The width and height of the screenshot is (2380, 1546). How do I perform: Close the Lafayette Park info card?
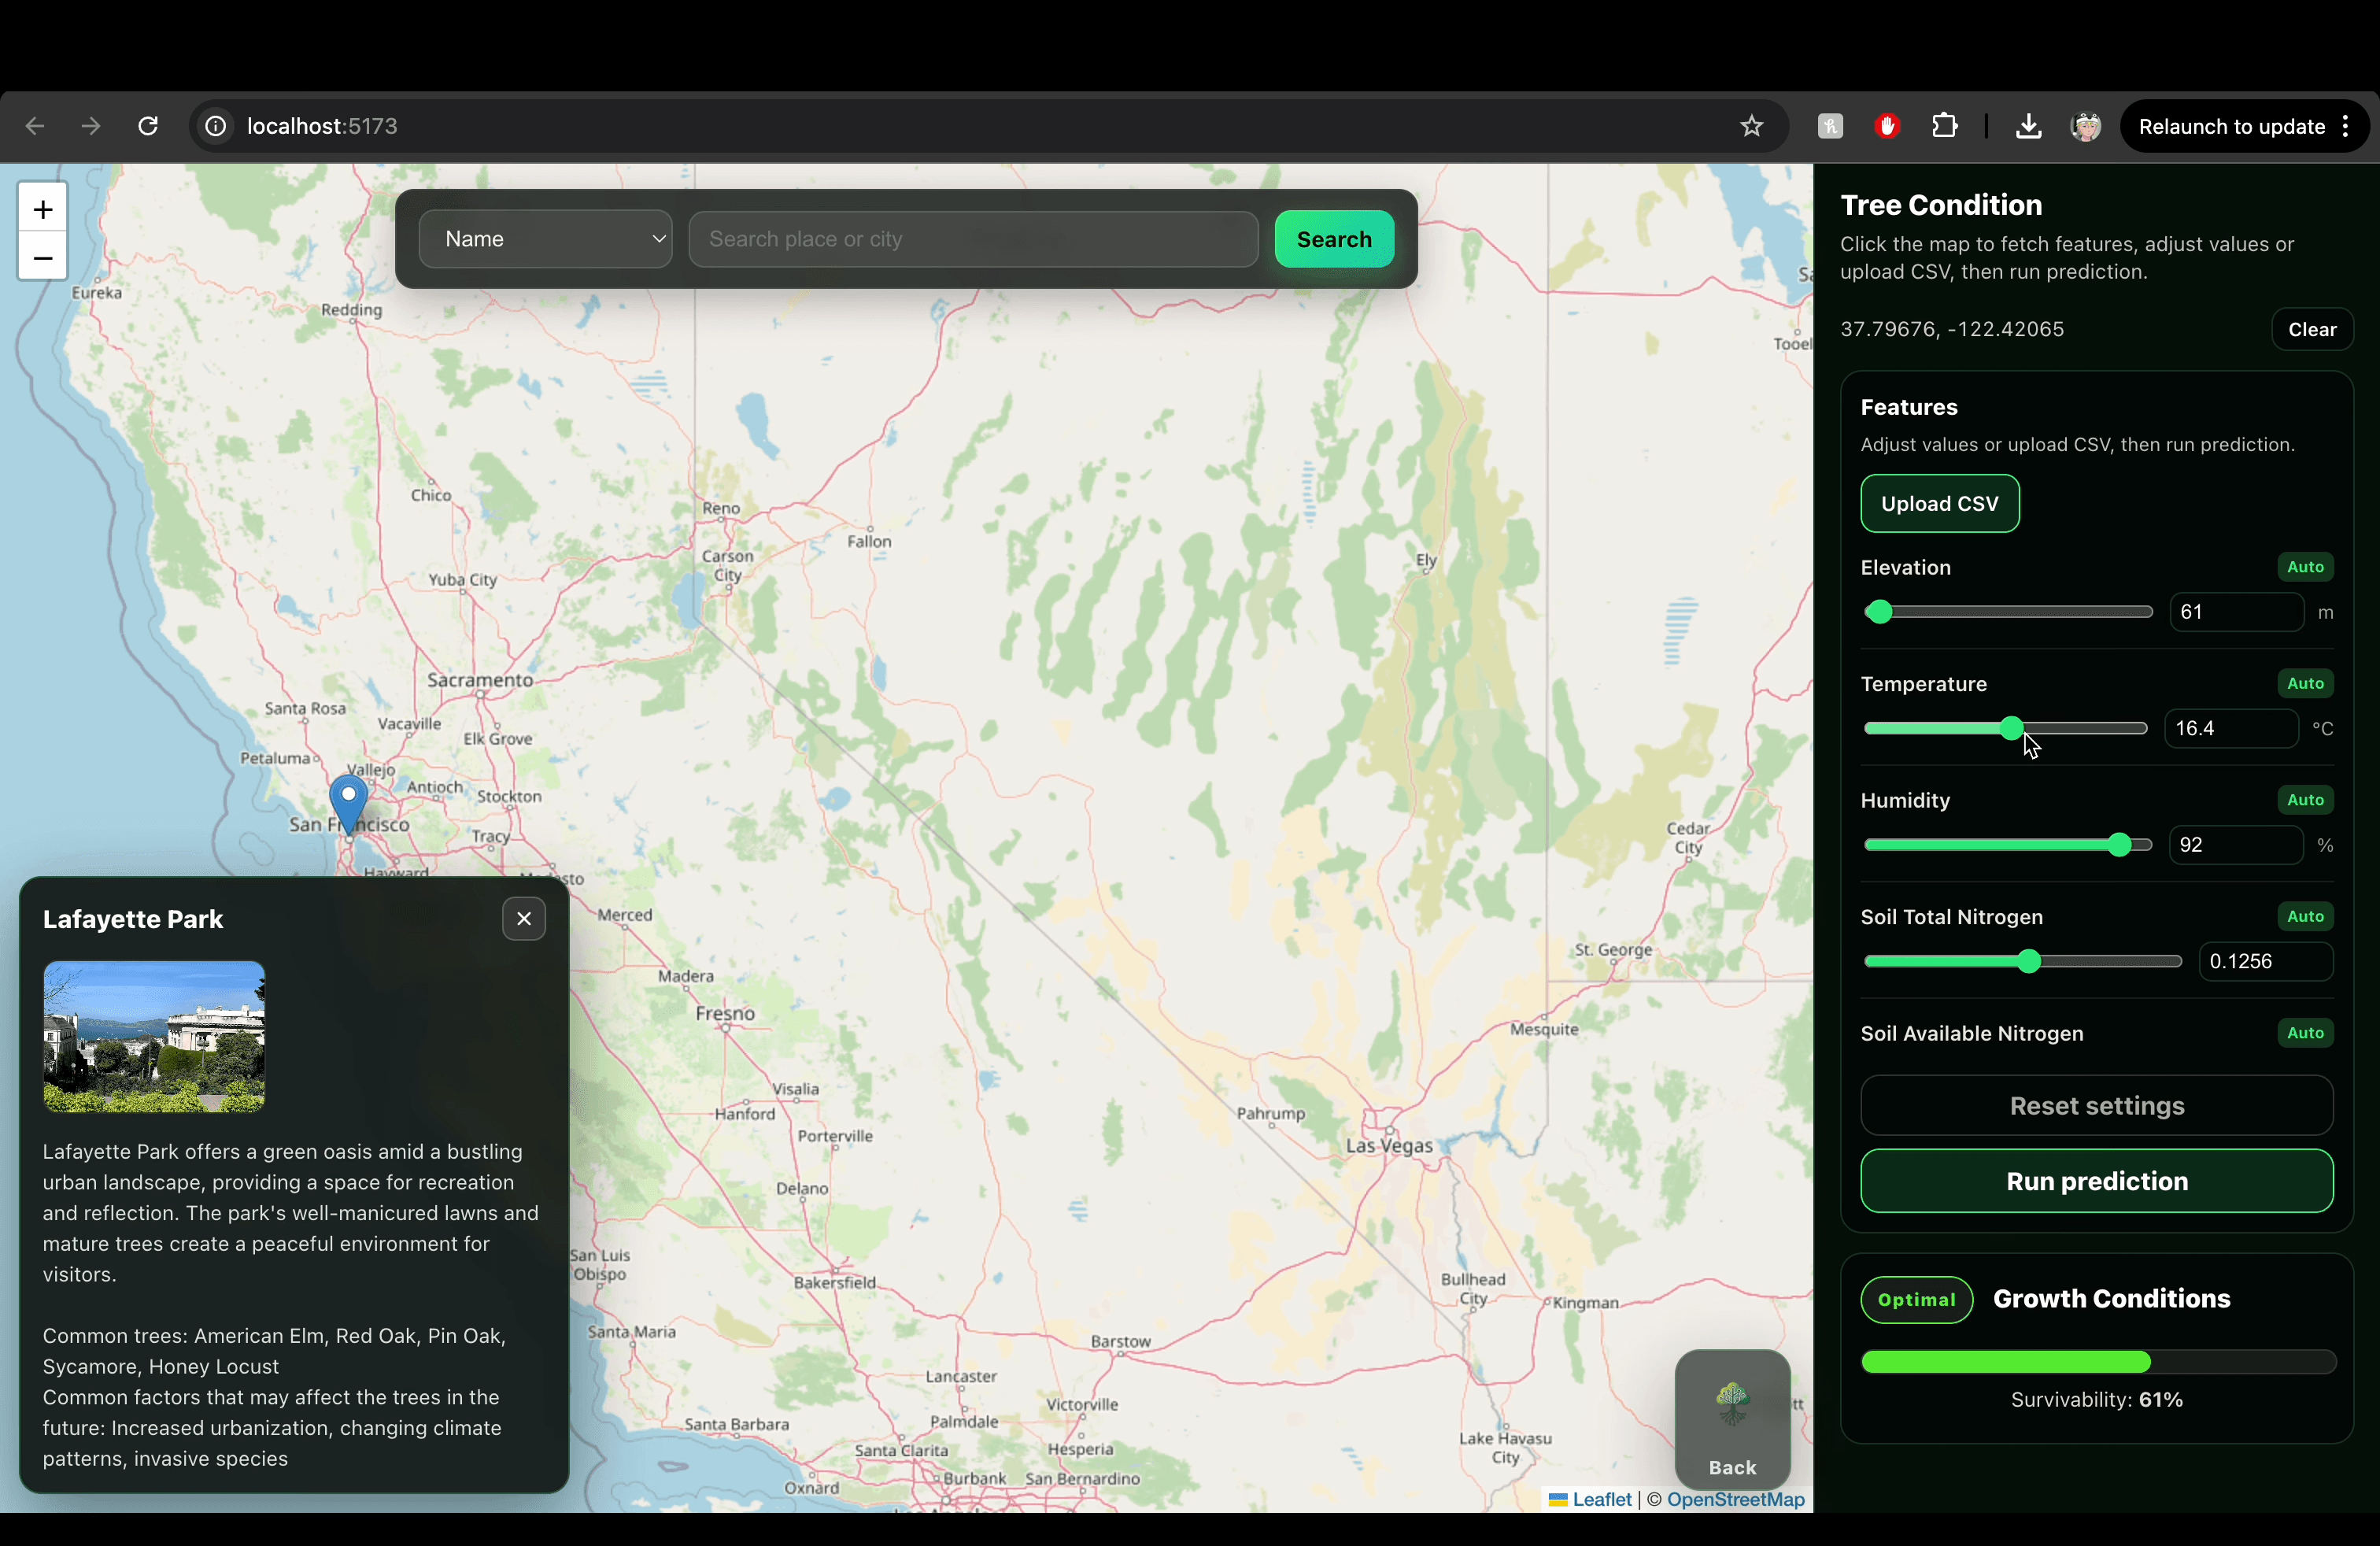pos(524,919)
